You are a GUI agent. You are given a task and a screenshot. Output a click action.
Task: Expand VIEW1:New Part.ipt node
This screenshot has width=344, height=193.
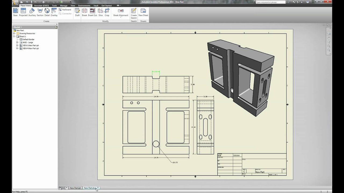click(x=17, y=46)
